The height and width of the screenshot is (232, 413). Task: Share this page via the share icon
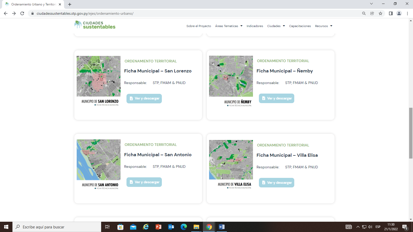[372, 13]
